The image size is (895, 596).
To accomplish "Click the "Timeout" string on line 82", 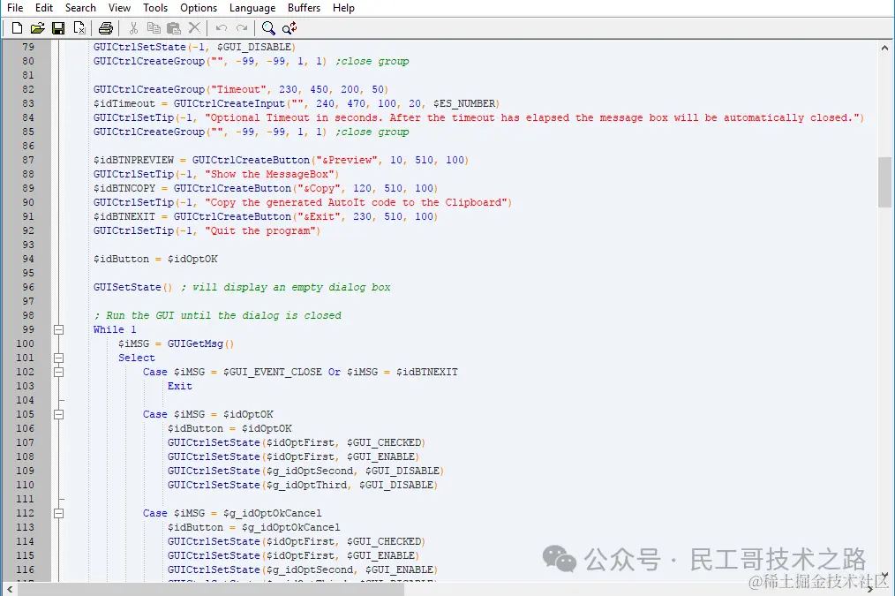I will click(x=238, y=89).
